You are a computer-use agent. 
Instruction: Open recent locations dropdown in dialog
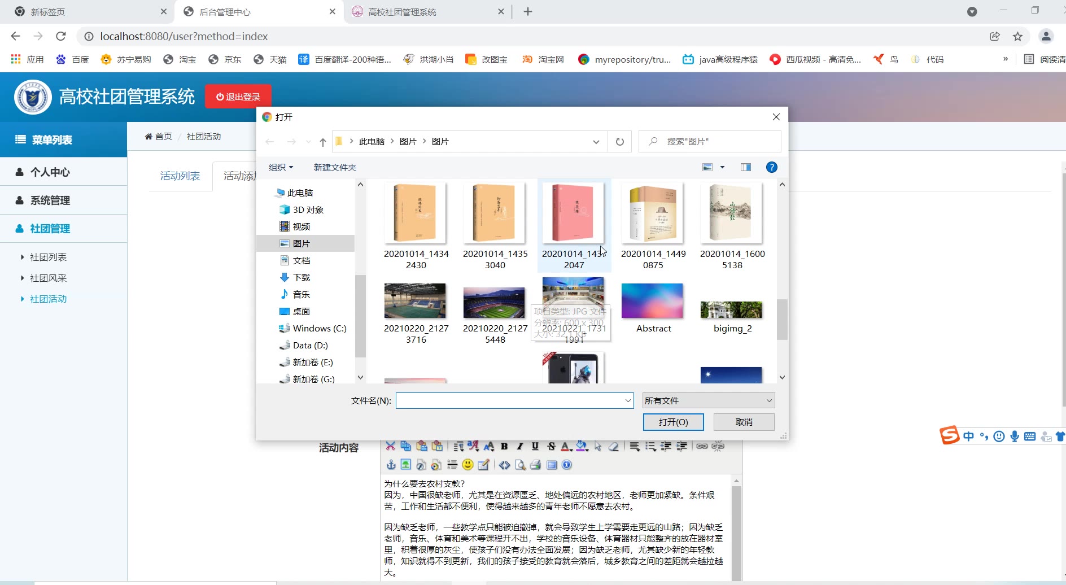point(308,142)
